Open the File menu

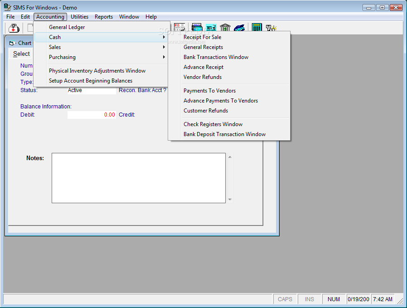click(10, 17)
